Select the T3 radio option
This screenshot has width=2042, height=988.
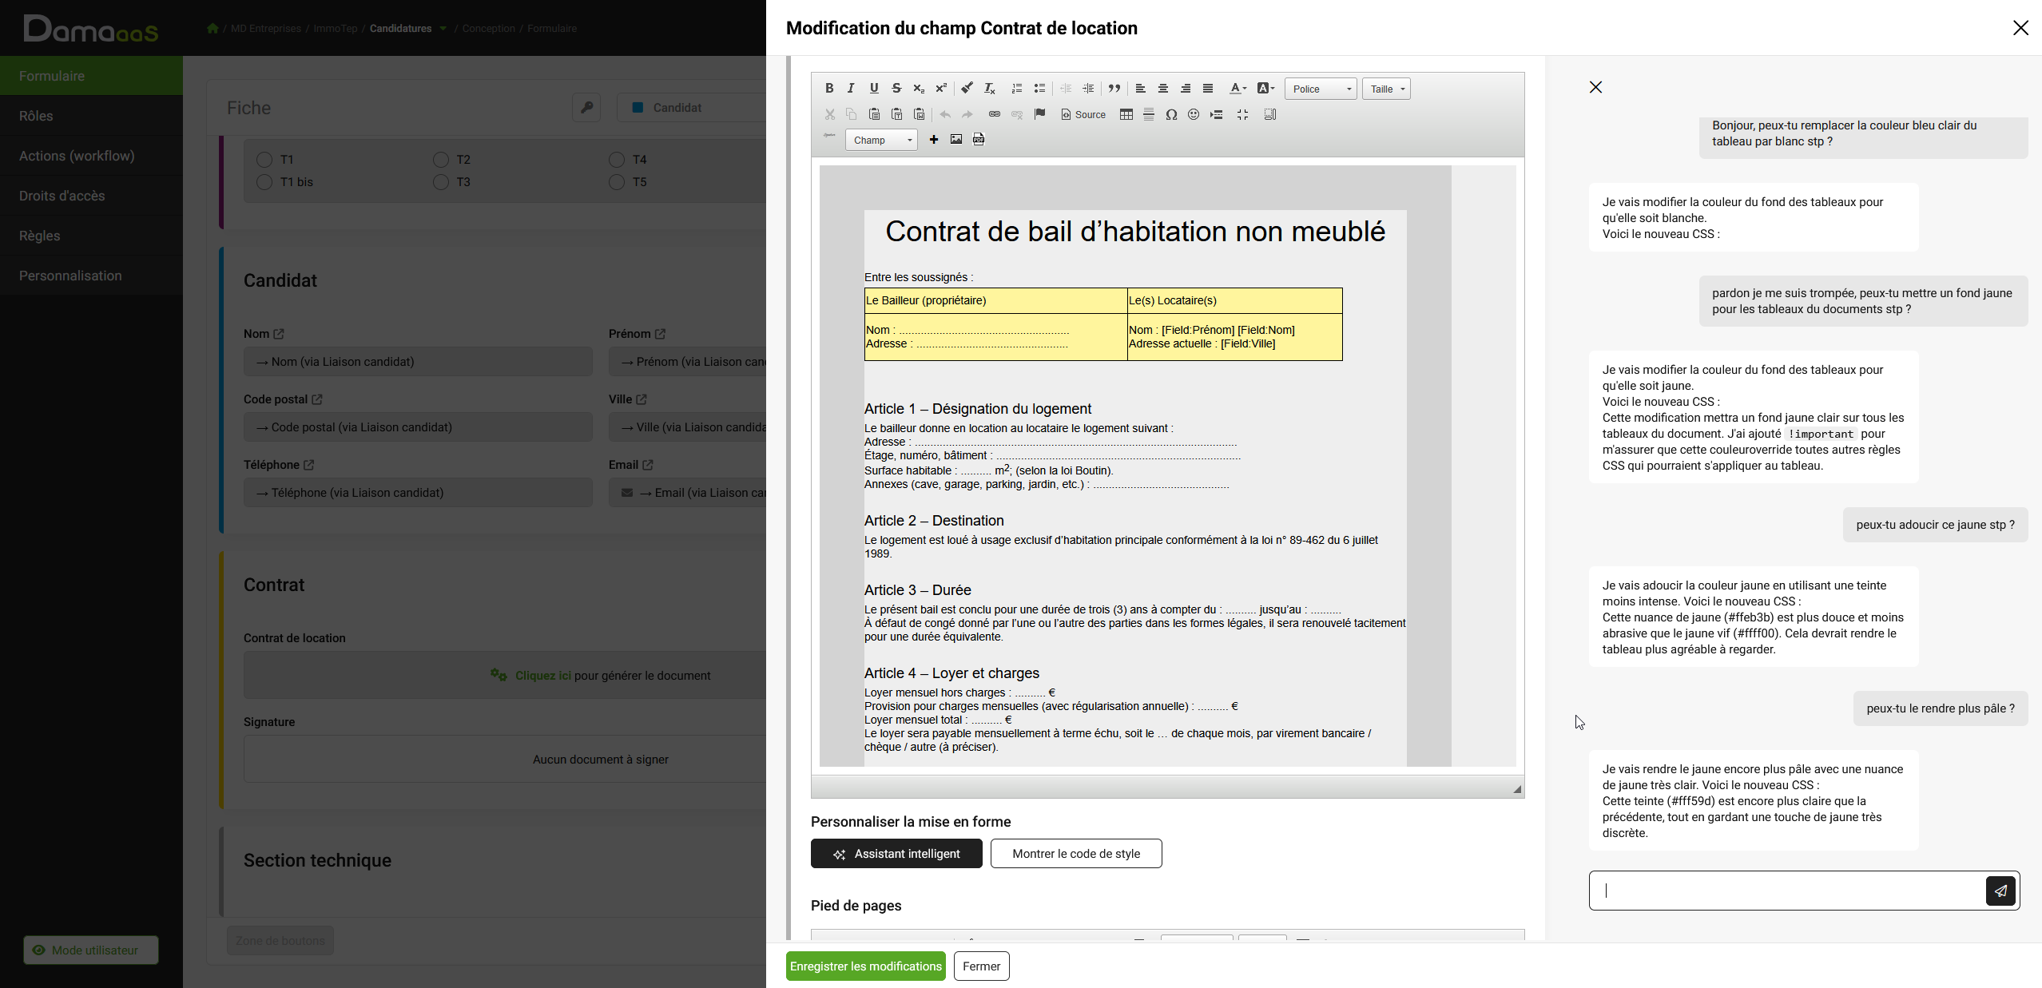pyautogui.click(x=441, y=182)
